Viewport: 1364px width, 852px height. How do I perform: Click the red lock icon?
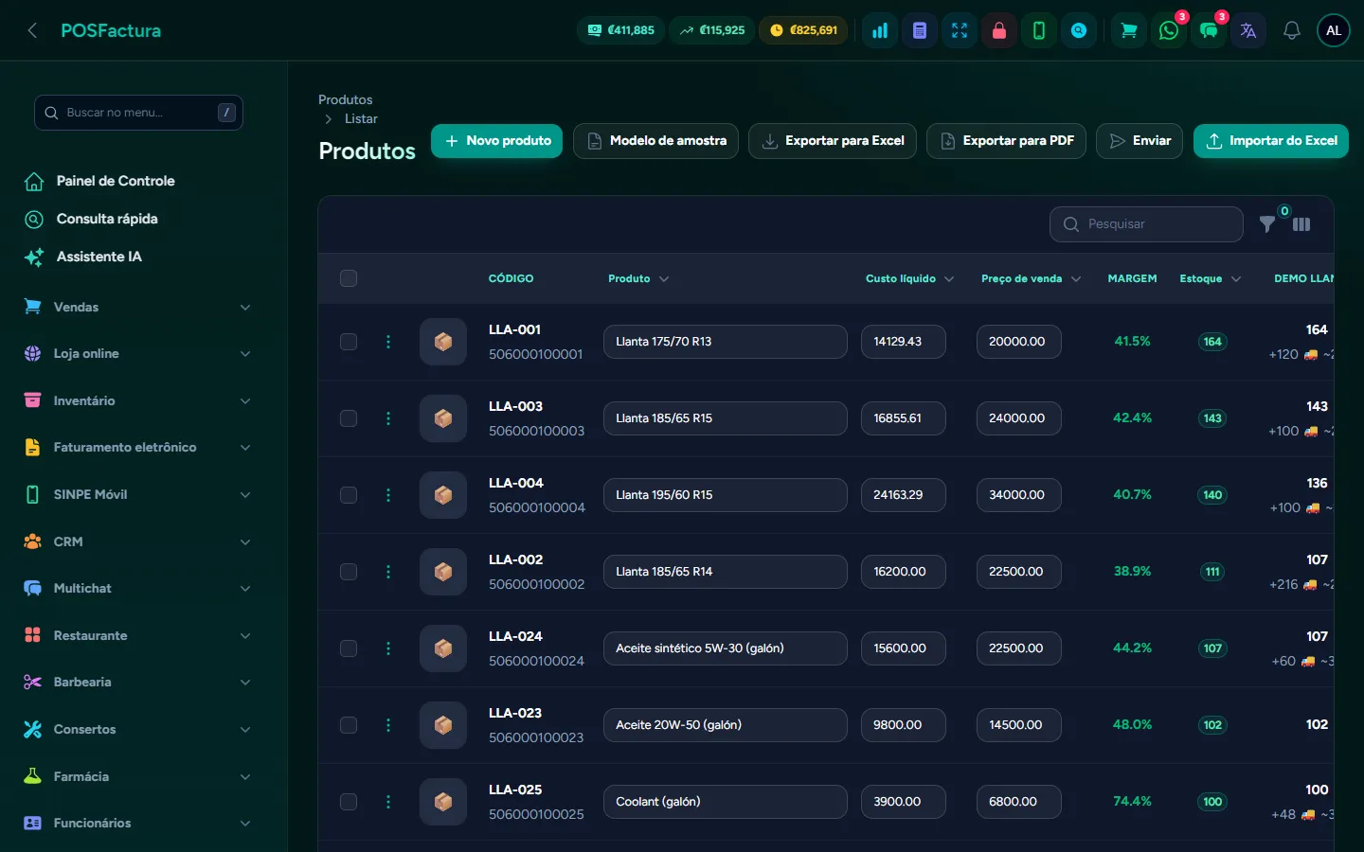(999, 30)
